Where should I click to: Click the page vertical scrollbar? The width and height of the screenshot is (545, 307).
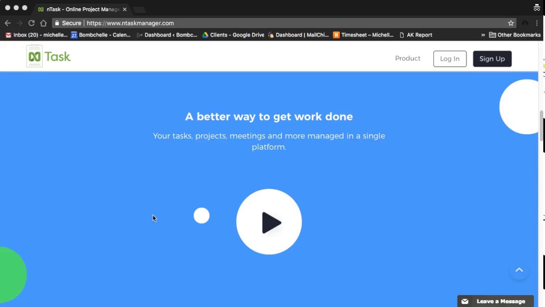542,126
